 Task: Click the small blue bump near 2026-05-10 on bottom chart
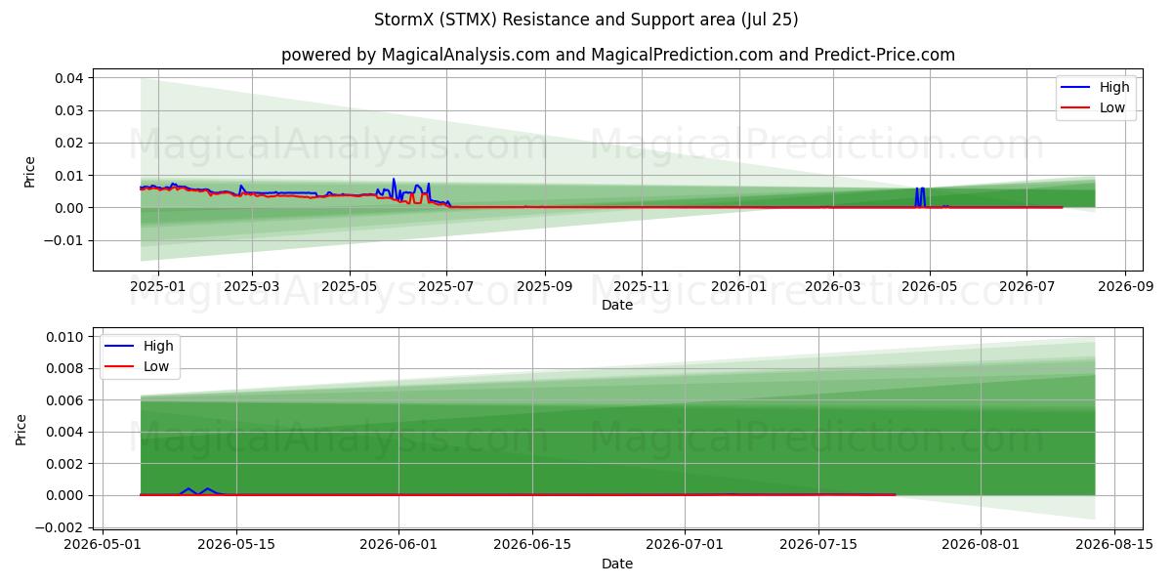[x=198, y=491]
